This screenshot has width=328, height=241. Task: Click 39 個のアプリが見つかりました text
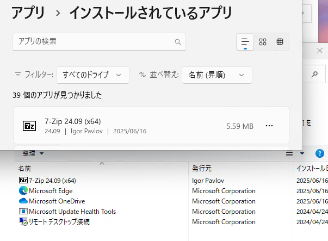(57, 95)
